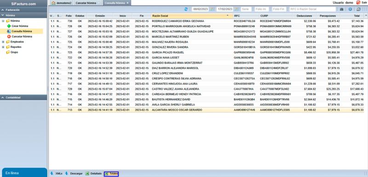Click the Empleados folder label
Viewport: 368px width, 177px height.
[x=17, y=42]
